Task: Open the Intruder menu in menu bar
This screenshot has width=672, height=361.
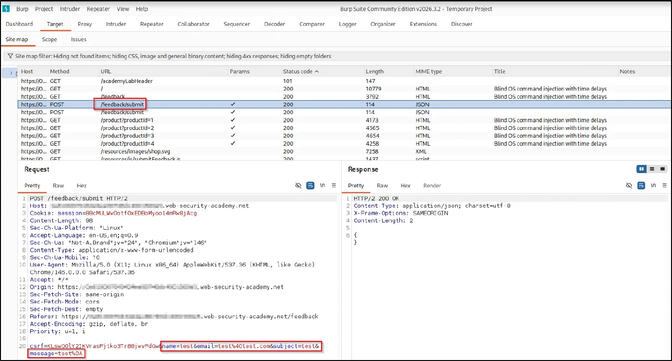Action: [70, 9]
